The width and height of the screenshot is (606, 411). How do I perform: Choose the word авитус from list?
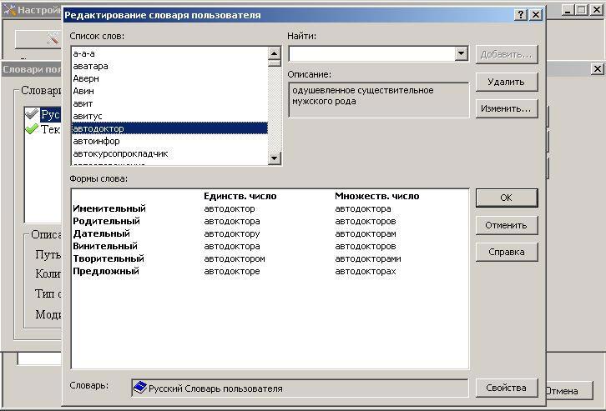[88, 116]
